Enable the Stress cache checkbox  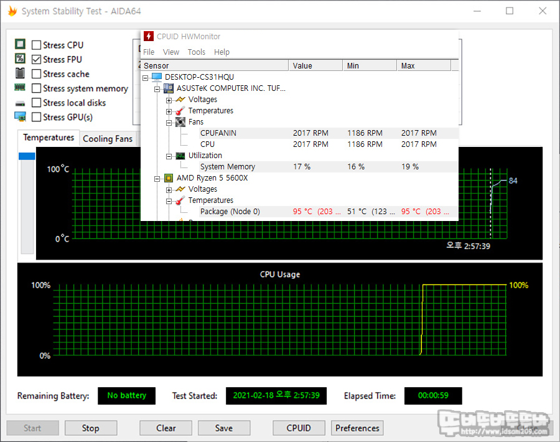click(x=36, y=73)
